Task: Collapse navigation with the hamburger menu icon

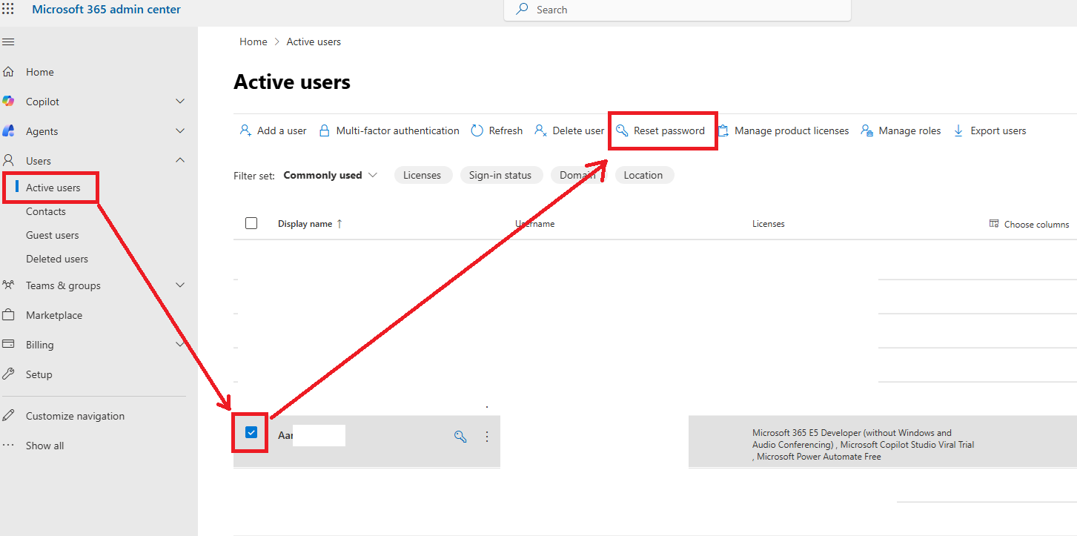Action: (9, 42)
